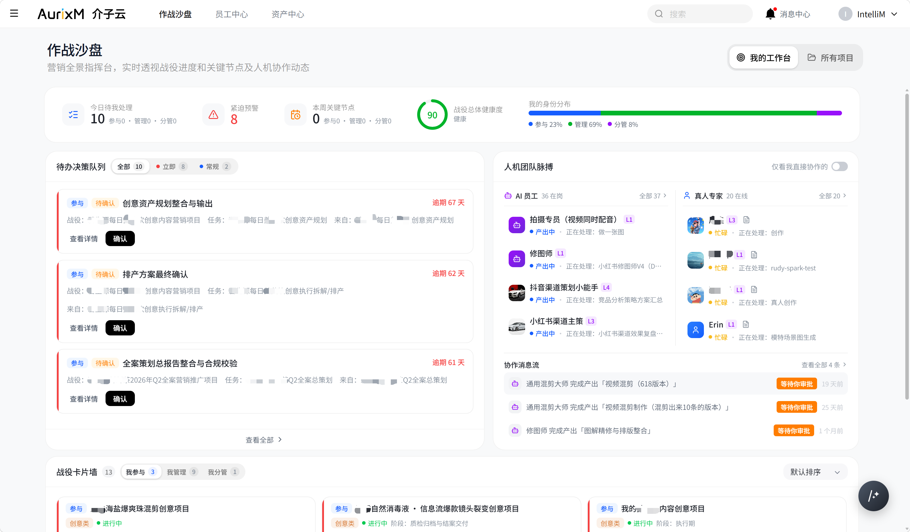
Task: Click the blue 参与 bar segment
Action: coord(564,113)
